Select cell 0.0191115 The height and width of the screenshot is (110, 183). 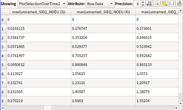(x=39, y=29)
